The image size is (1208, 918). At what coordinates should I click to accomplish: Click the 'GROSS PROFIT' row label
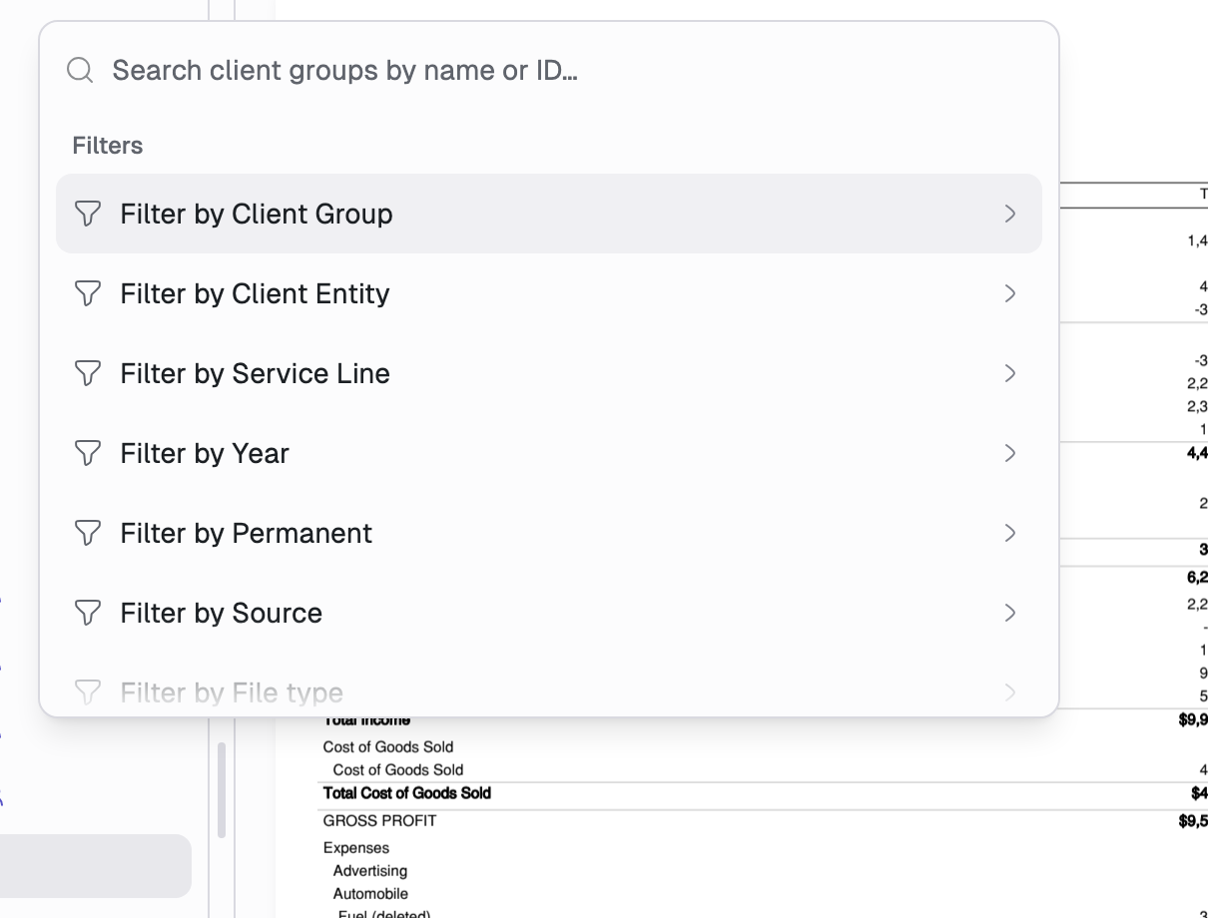point(379,820)
